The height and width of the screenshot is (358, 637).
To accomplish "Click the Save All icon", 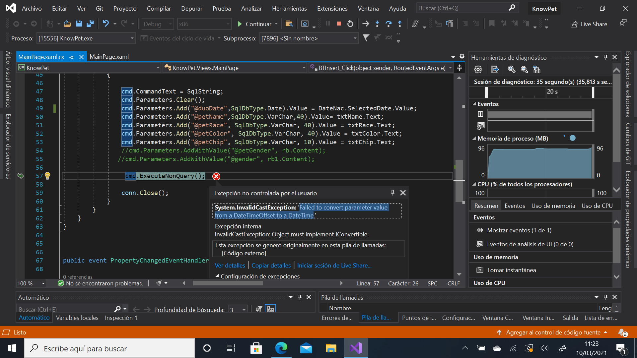I will [x=90, y=24].
